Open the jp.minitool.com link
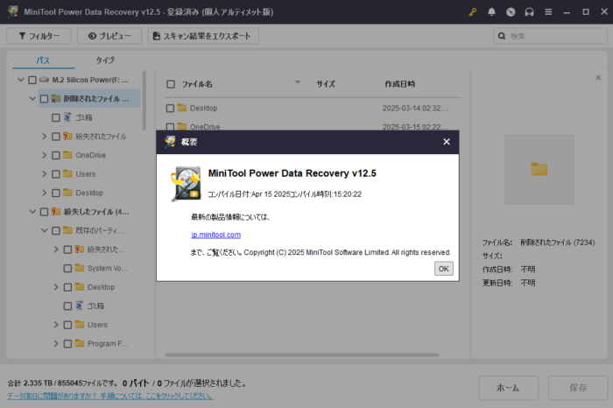Screen dimensions: 613x408 click(215, 235)
